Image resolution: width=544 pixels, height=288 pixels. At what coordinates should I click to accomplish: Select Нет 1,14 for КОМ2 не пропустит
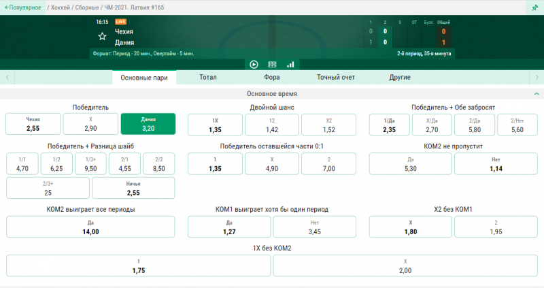pyautogui.click(x=496, y=163)
